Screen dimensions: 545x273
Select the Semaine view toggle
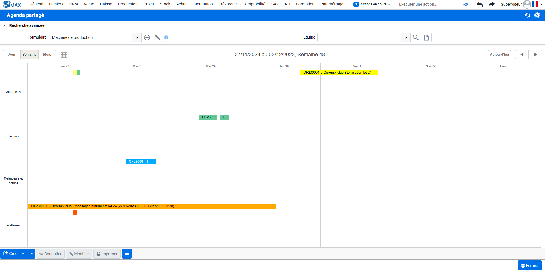29,55
